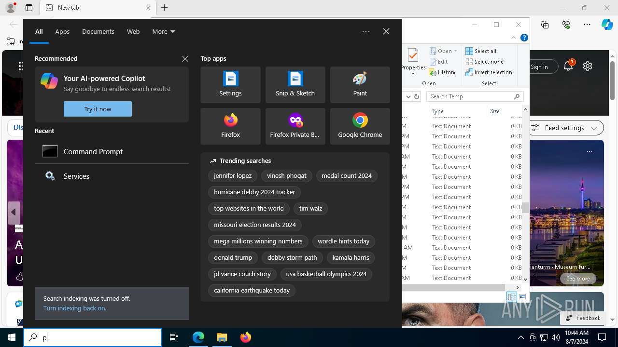Open the notification center icon
The height and width of the screenshot is (347, 618).
coord(602,337)
